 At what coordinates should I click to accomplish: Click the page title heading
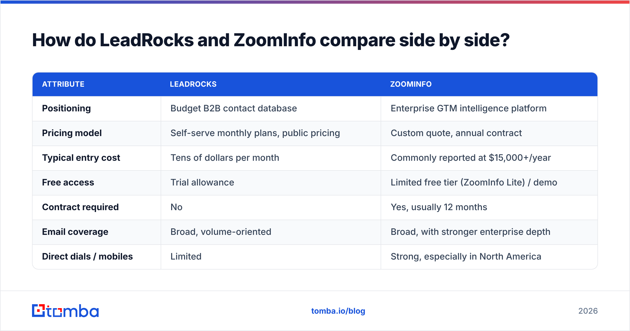click(x=271, y=40)
